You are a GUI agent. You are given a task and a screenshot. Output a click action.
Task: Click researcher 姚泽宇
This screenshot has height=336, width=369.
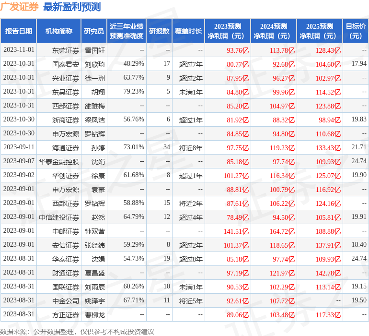(94, 301)
